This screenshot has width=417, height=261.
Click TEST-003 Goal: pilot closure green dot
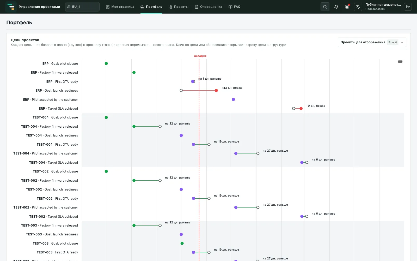[x=182, y=244]
